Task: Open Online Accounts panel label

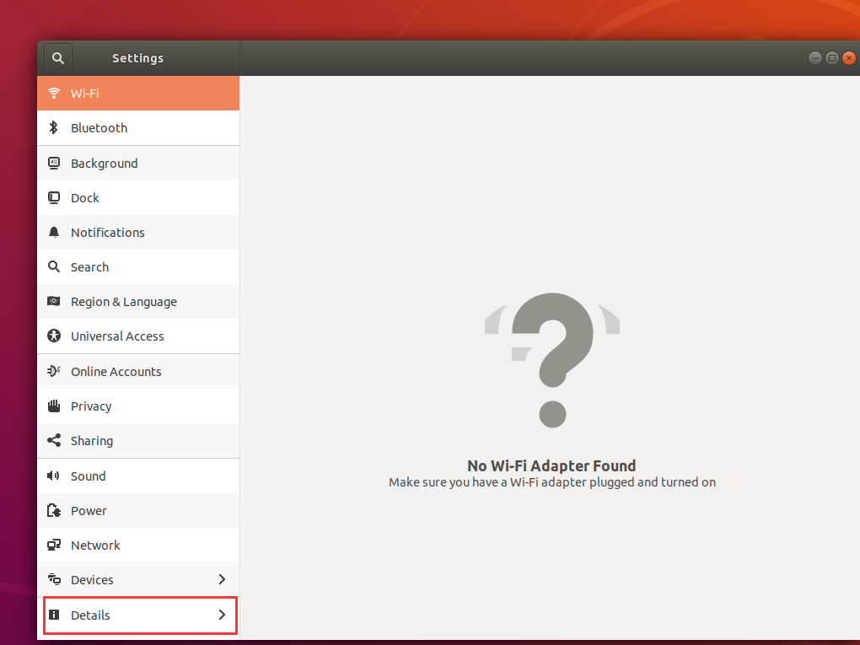Action: [x=116, y=372]
